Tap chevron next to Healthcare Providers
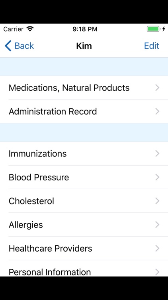 click(x=157, y=248)
